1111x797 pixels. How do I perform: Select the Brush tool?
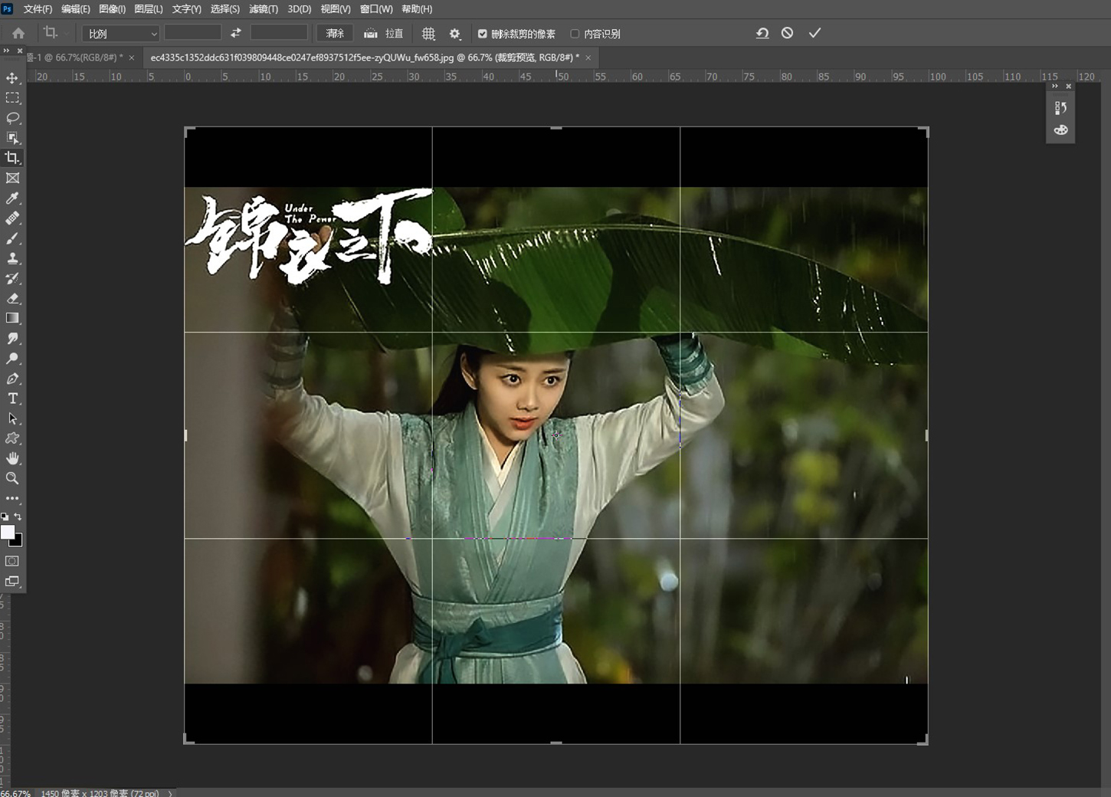[11, 238]
